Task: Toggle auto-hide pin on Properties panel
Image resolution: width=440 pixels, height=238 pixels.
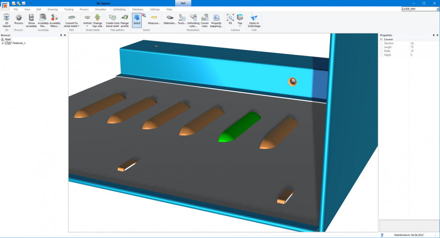Action: (433, 35)
